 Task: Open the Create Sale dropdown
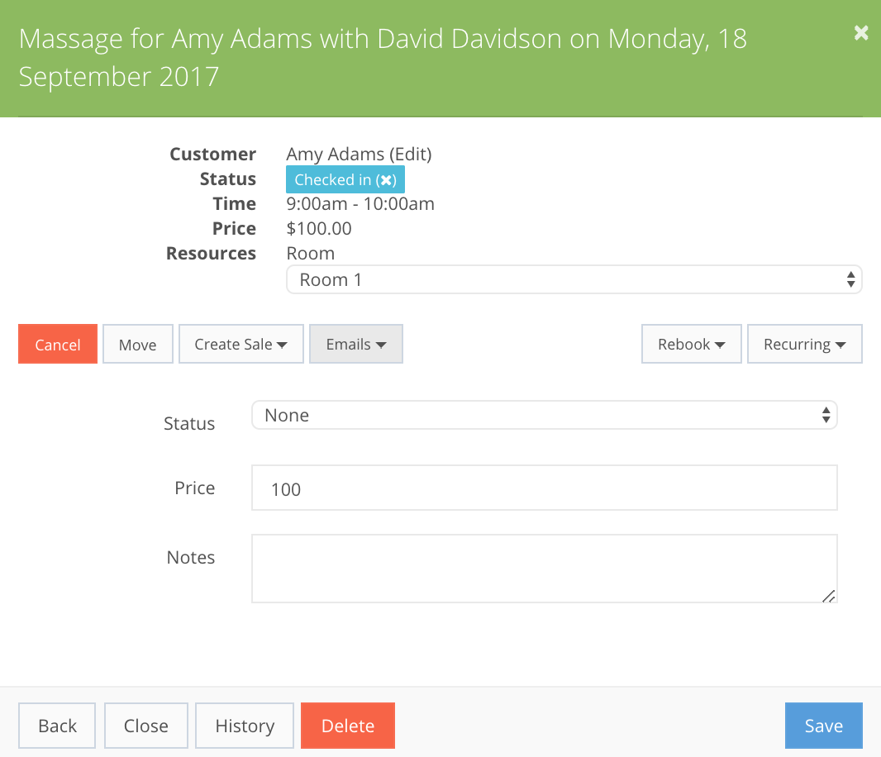click(240, 344)
